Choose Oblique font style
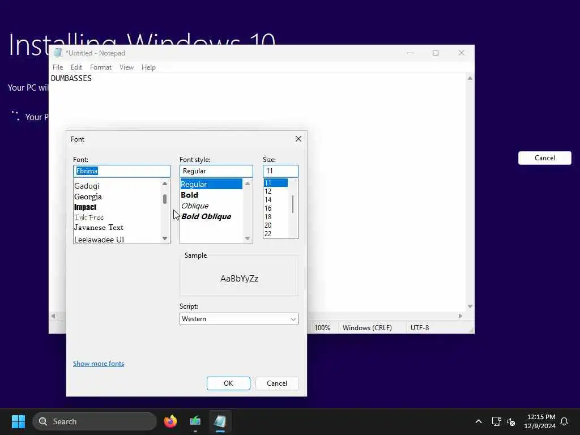580x435 pixels. coord(195,206)
